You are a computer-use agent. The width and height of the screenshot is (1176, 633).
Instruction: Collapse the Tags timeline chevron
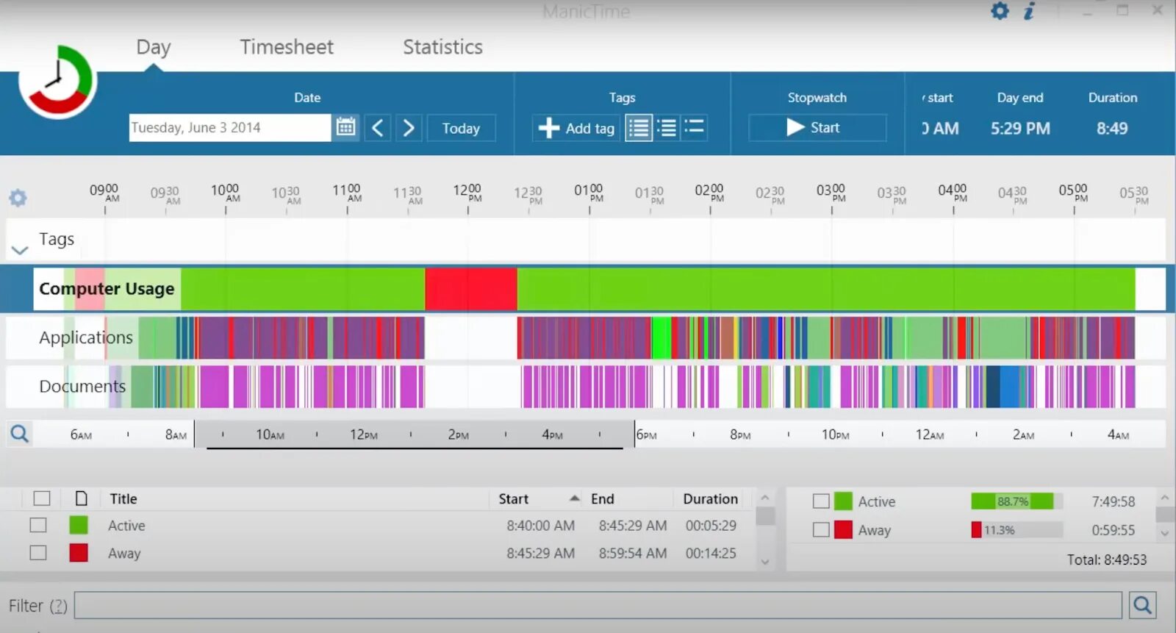[20, 250]
